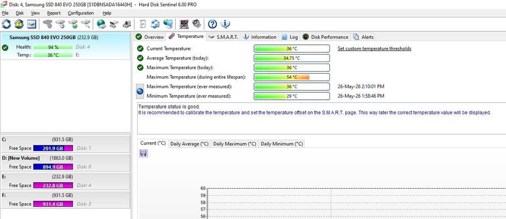Select the Daily Maximum (°C) chart tab

pyautogui.click(x=235, y=144)
